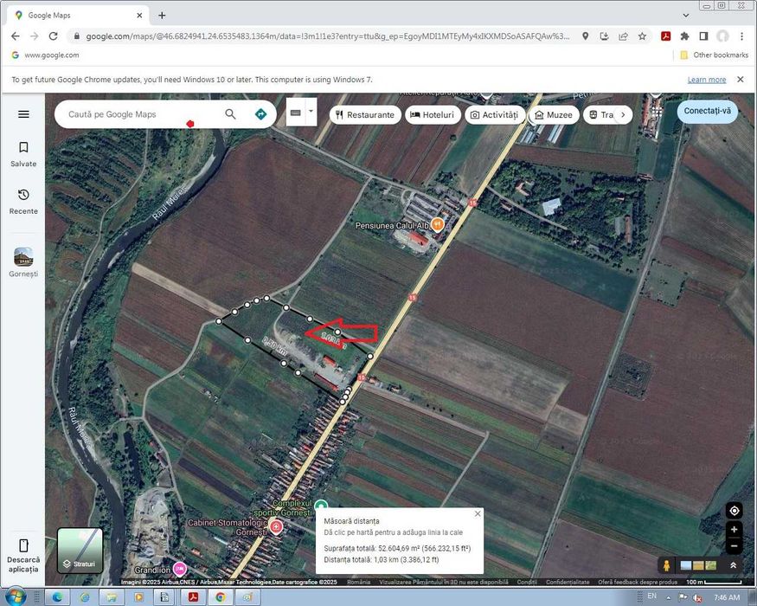Viewport: 757px width, 606px height.
Task: Open the Chrome profile avatar
Action: click(722, 36)
